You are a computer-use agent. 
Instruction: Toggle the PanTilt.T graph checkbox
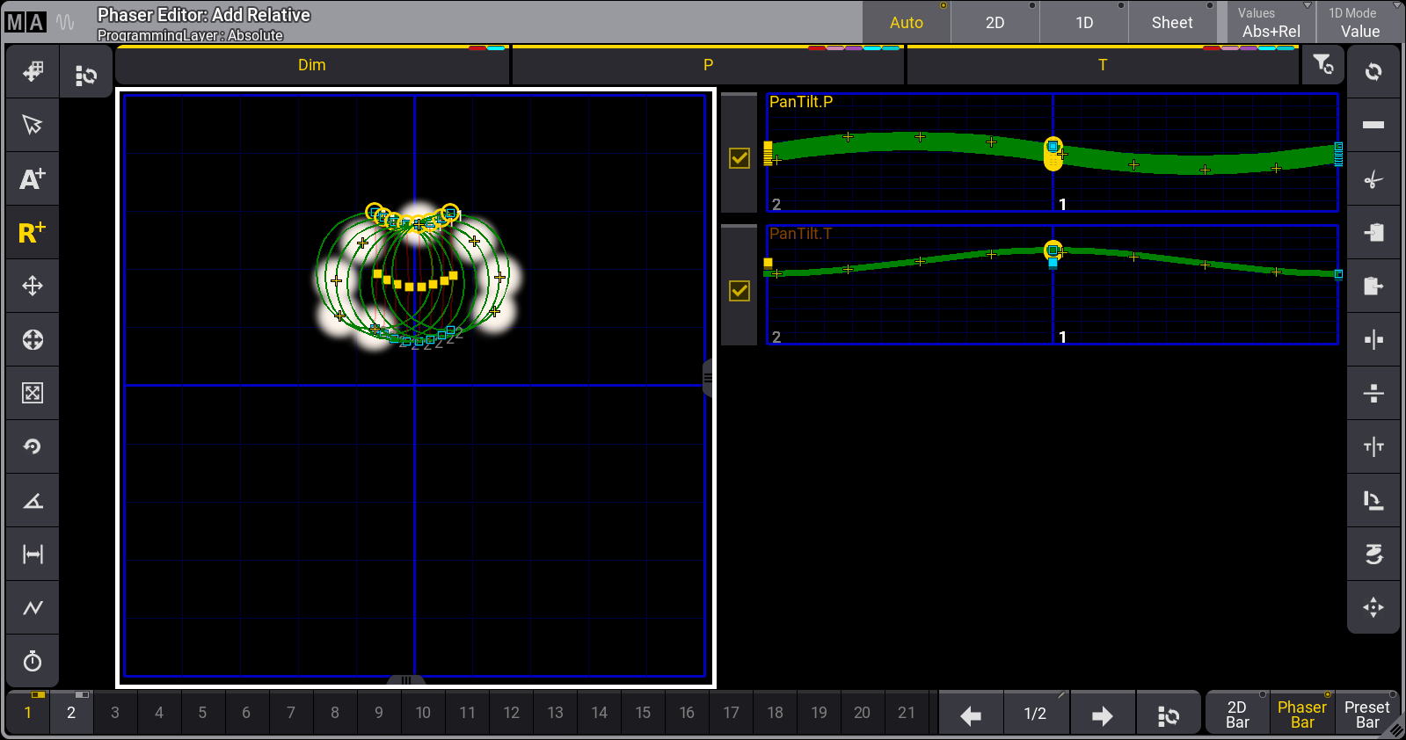tap(739, 291)
